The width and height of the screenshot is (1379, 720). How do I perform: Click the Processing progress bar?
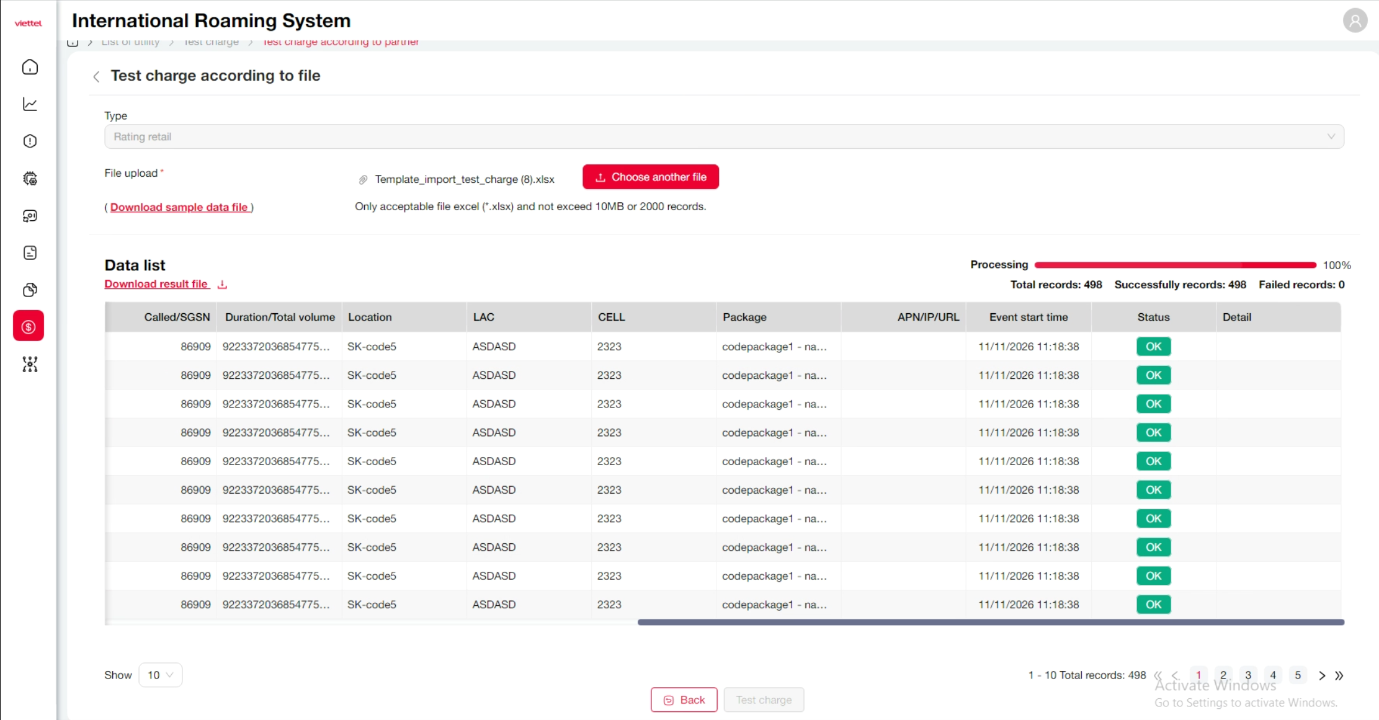click(x=1175, y=265)
